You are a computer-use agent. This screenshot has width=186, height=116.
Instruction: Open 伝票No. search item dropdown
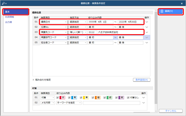click(54, 27)
